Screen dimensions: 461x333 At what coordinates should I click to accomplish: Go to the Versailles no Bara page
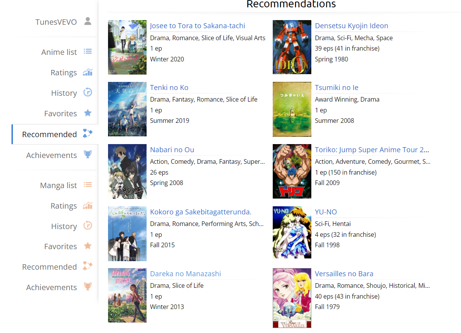click(x=344, y=274)
